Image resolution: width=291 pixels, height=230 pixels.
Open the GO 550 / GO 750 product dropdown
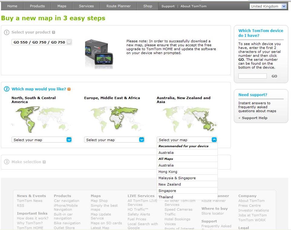click(42, 42)
